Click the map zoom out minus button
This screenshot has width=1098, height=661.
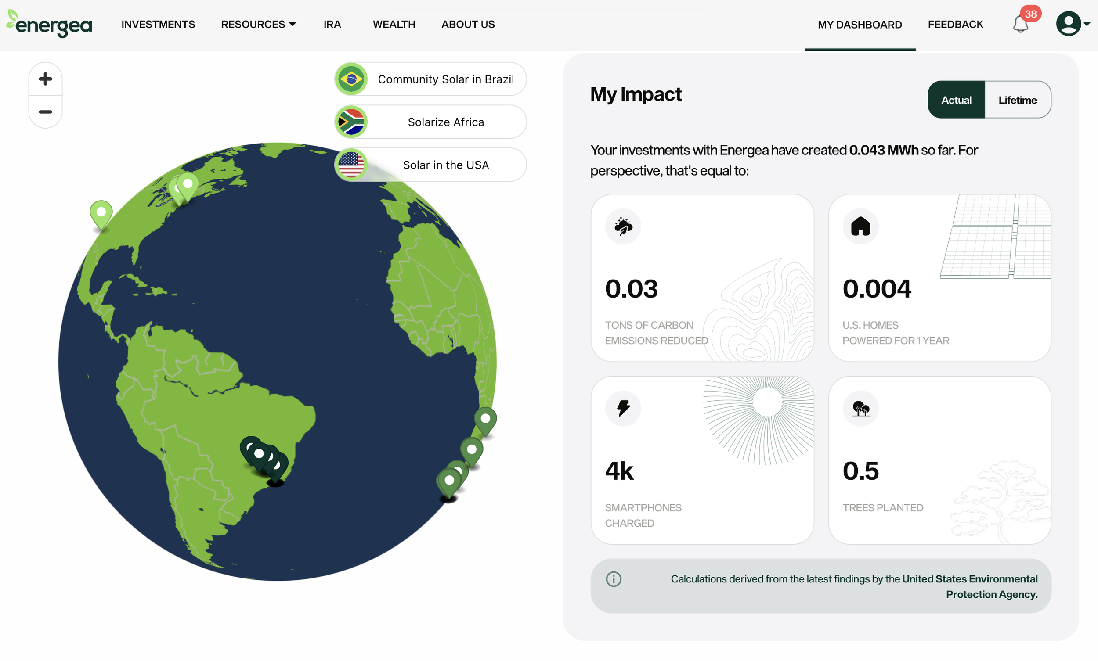[x=45, y=112]
